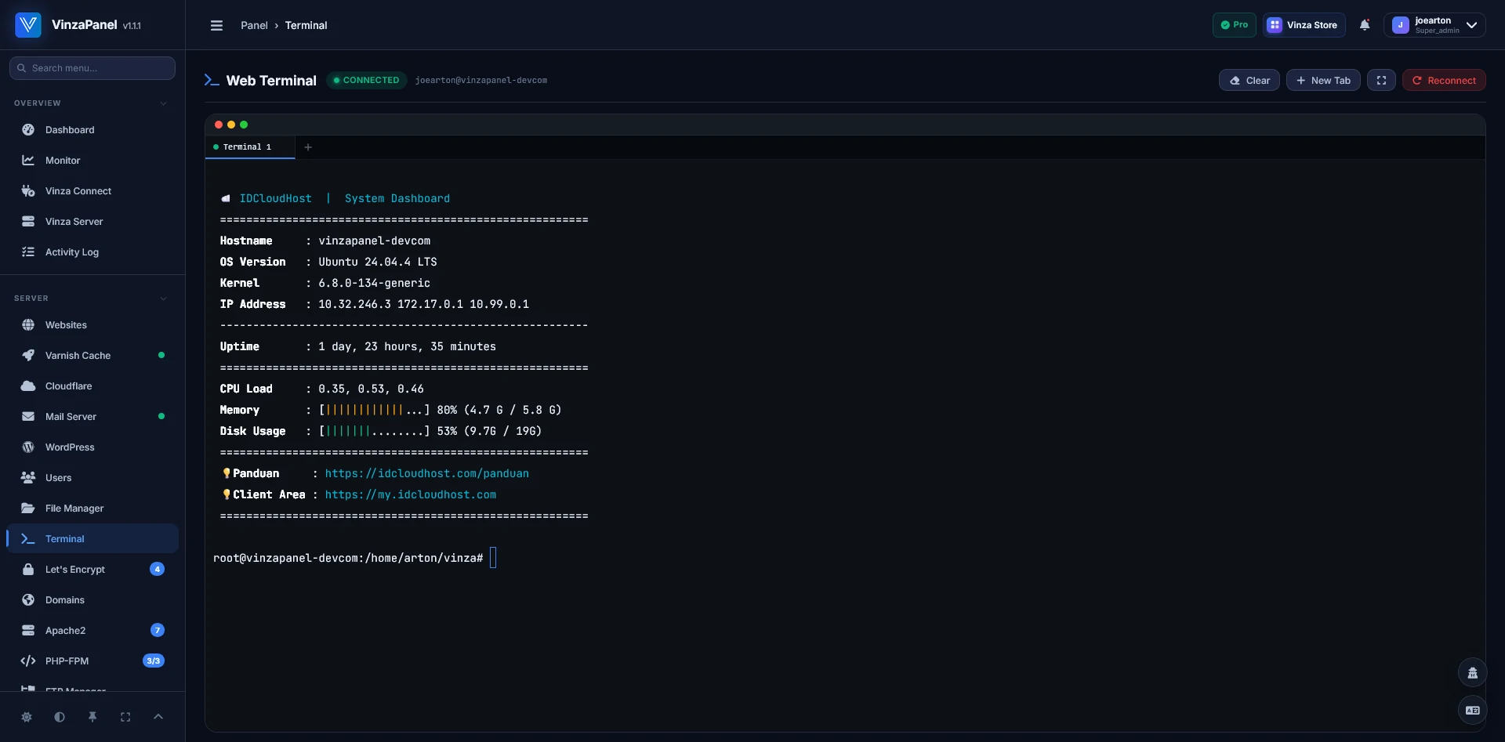
Task: Click the pin icon in sidebar footer
Action: [92, 717]
